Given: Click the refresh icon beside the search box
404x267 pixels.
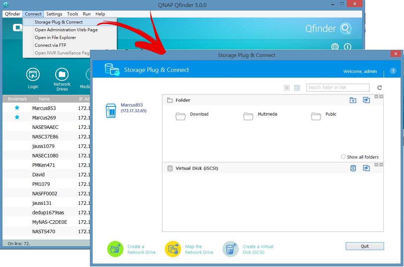Looking at the screenshot, I should pos(379,88).
